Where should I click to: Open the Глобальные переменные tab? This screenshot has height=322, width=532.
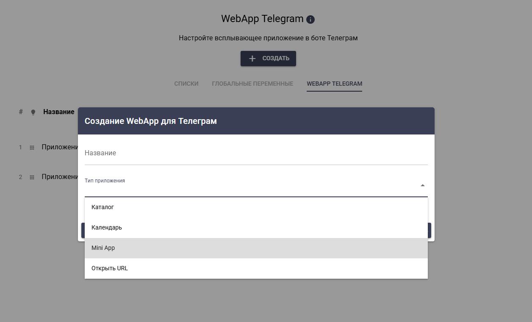click(252, 84)
